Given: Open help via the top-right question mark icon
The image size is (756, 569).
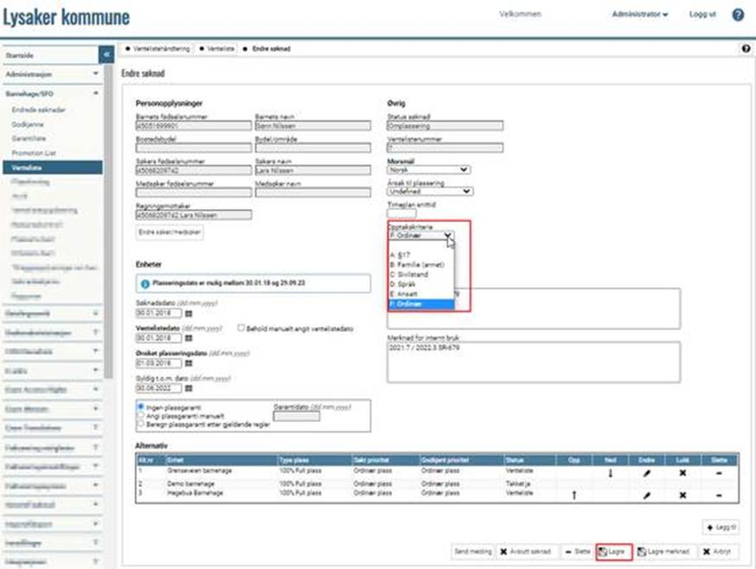Looking at the screenshot, I should point(738,15).
